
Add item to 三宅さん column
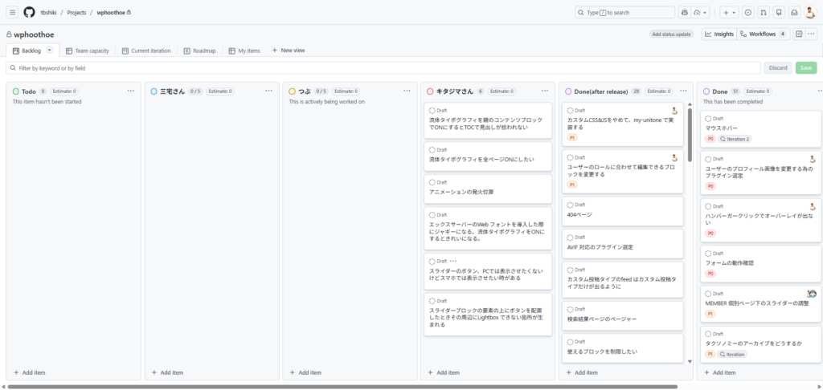(x=167, y=372)
